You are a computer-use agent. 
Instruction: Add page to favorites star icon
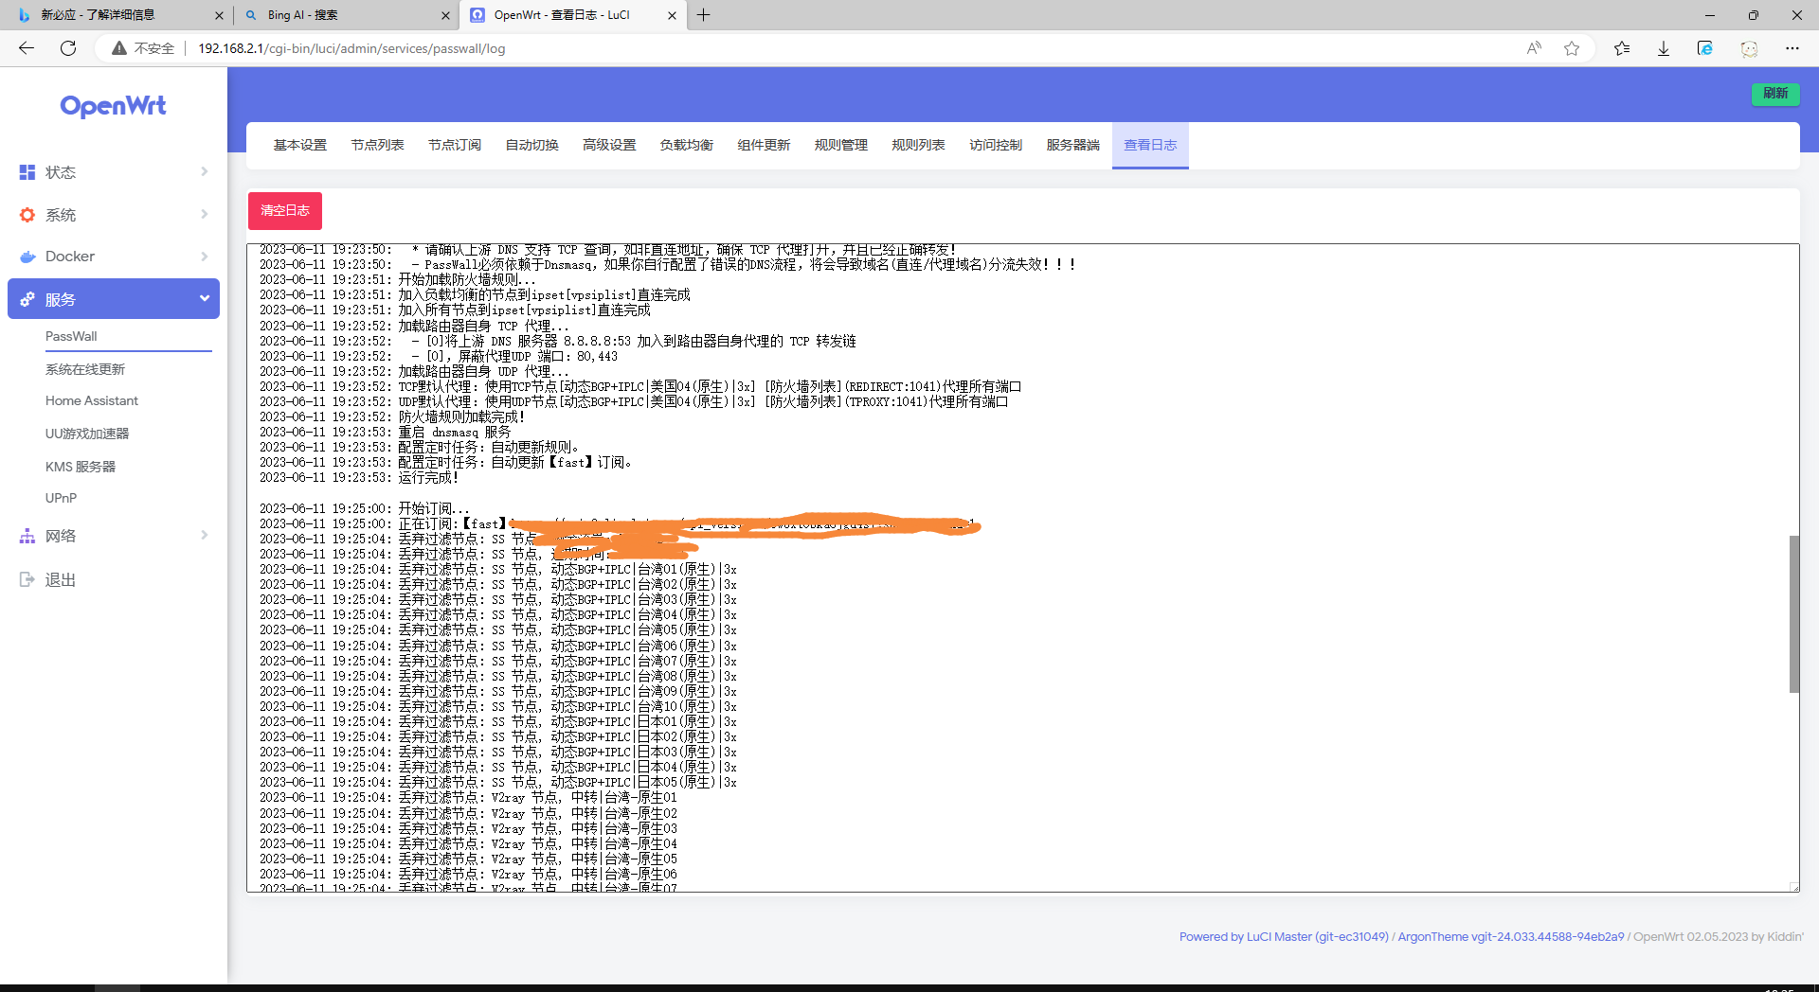coord(1572,48)
